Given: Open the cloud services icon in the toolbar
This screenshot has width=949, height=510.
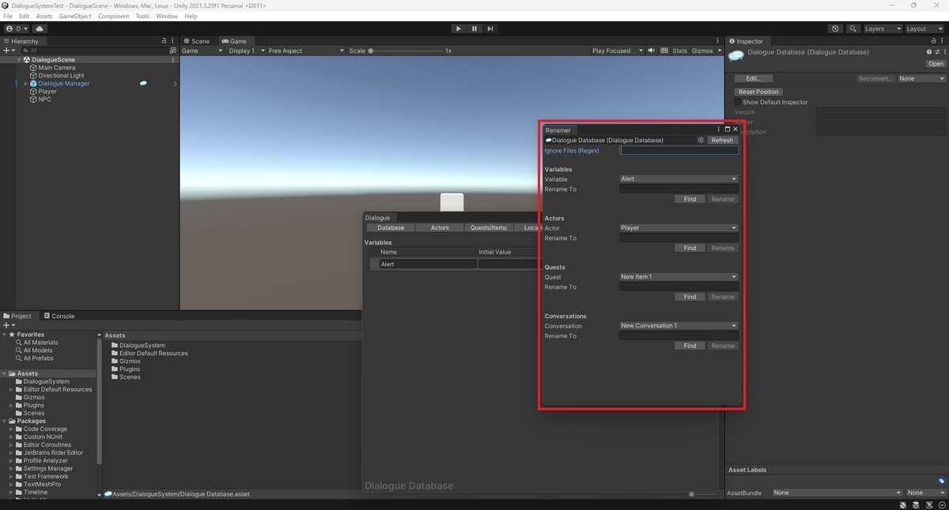Looking at the screenshot, I should point(40,28).
